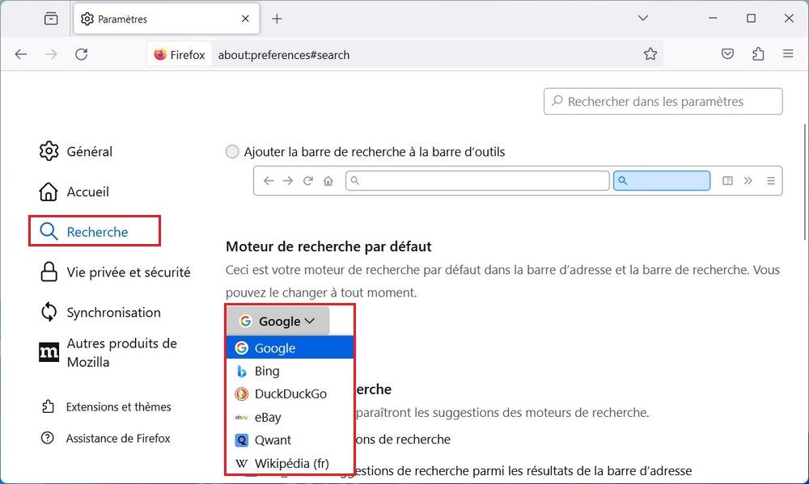809x484 pixels.
Task: Reload the page
Action: (x=80, y=54)
